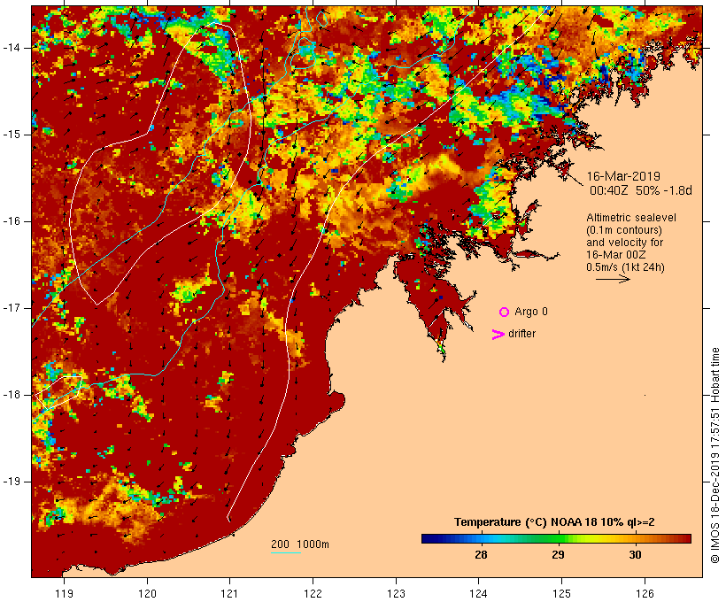Click the 'drifter' legend label
This screenshot has width=726, height=602.
tap(521, 334)
